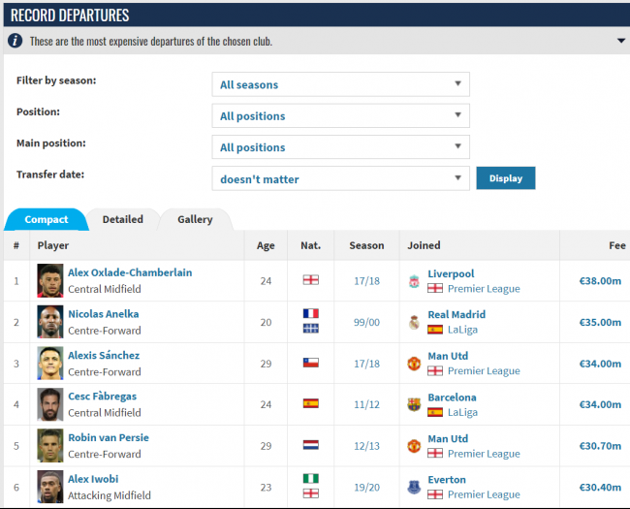Sort by Player column header
Image resolution: width=630 pixels, height=509 pixels.
point(53,245)
